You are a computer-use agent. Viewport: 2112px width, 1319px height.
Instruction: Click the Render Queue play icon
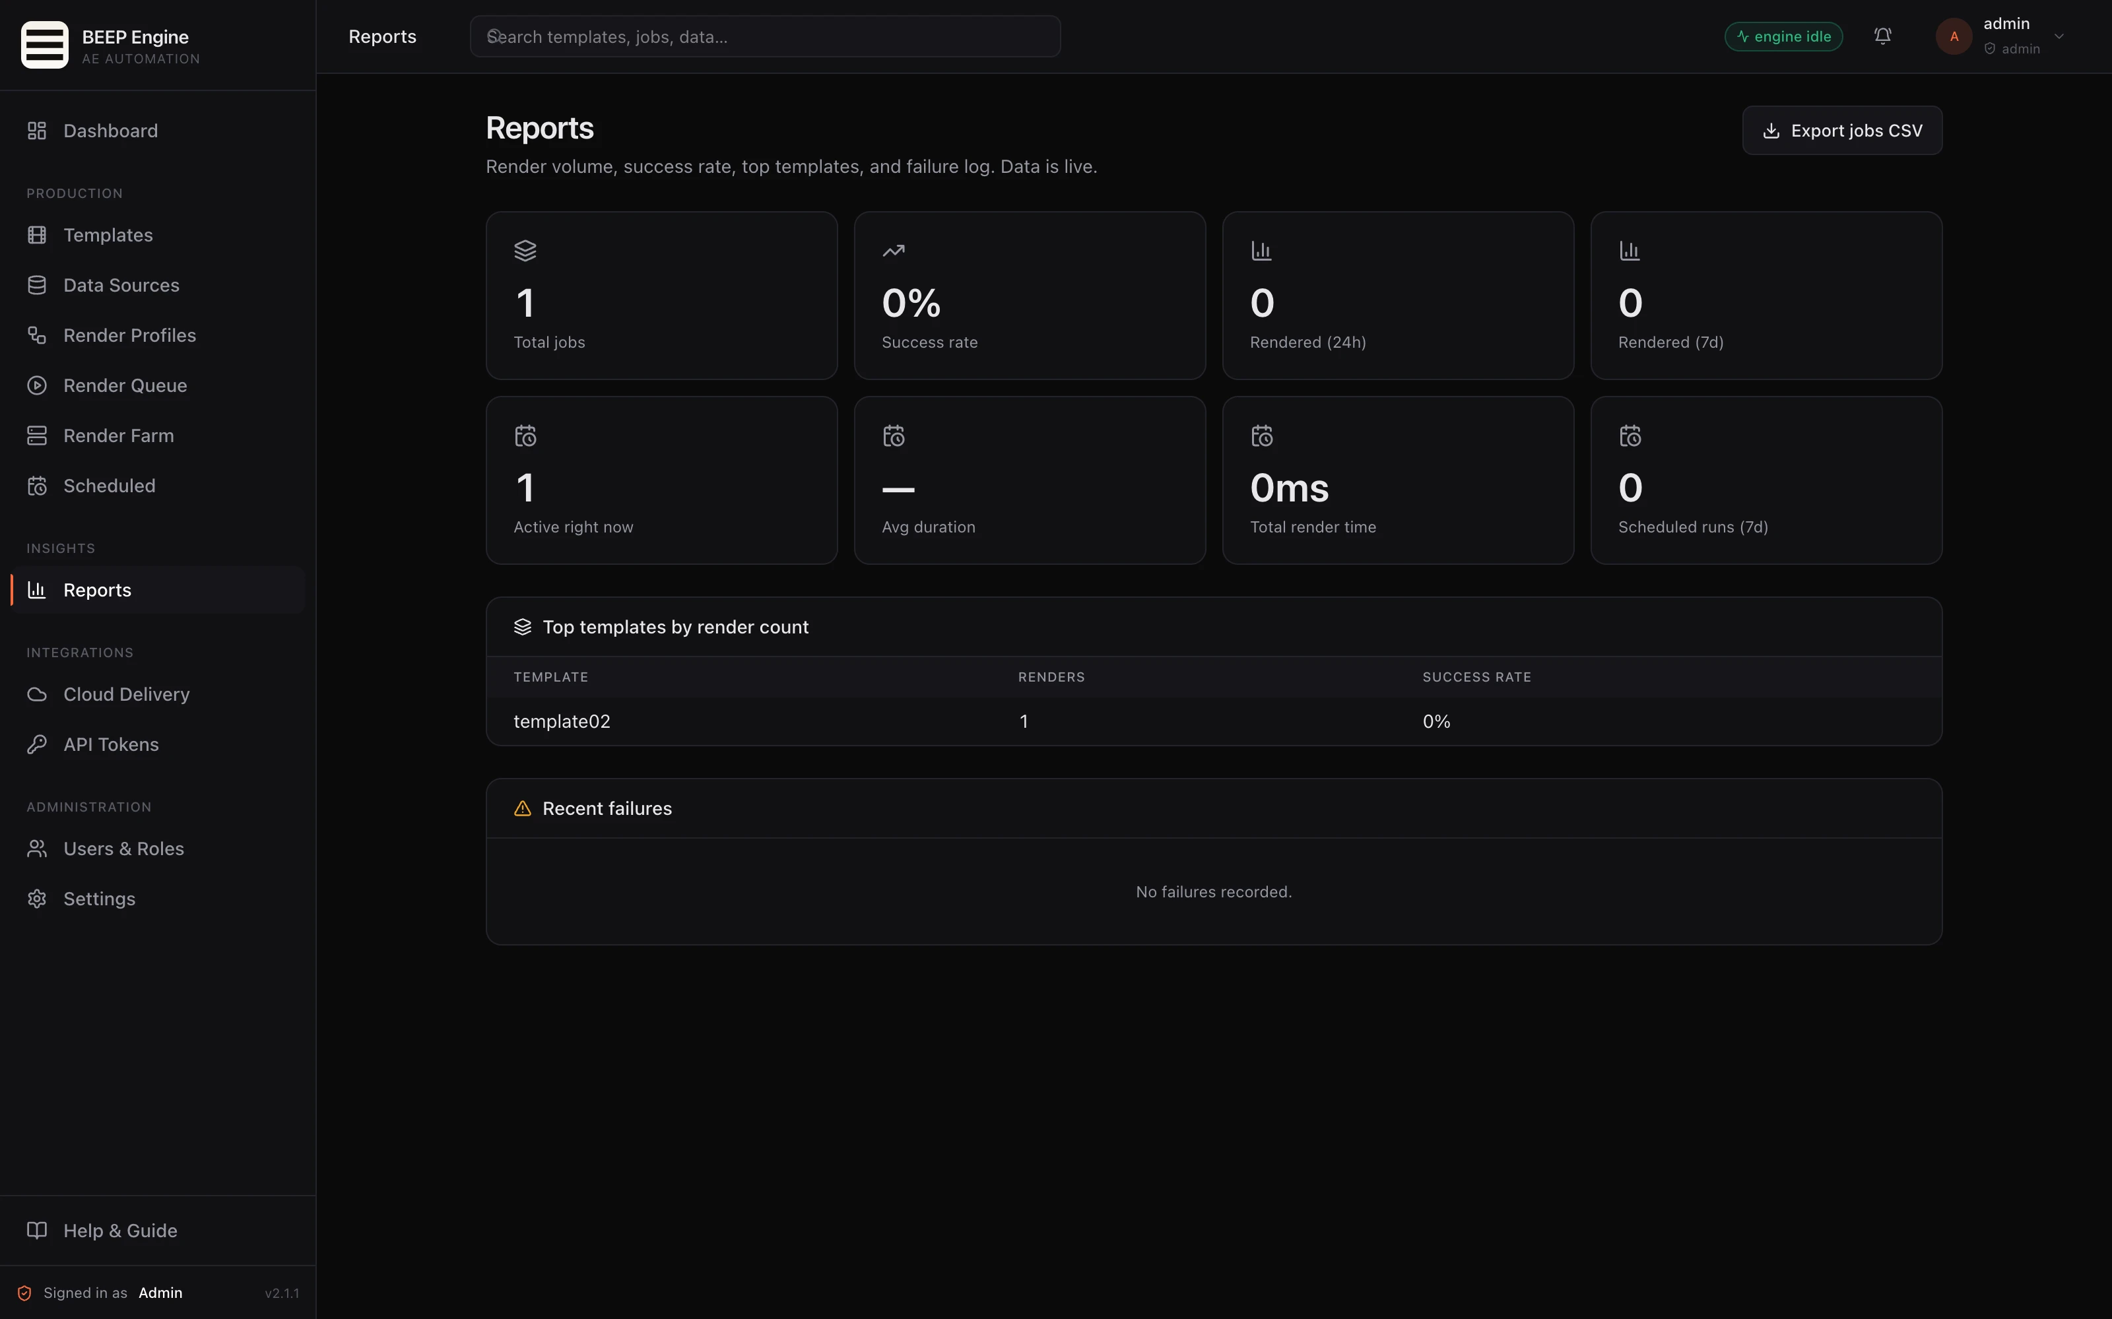[x=37, y=385]
